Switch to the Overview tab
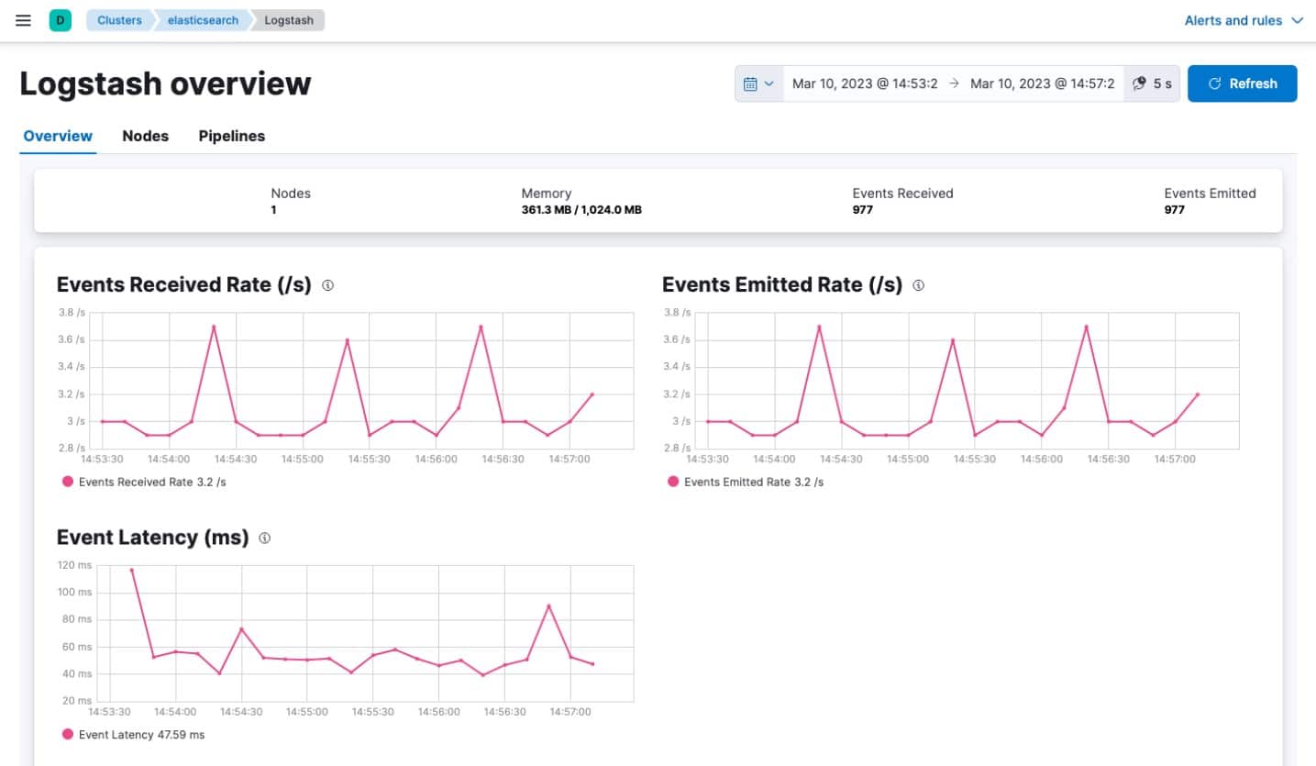Screen dimensions: 1316x766 (x=58, y=136)
